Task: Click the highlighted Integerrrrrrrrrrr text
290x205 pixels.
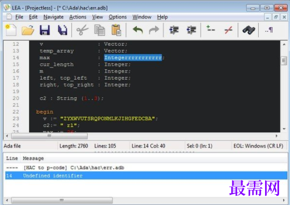Action: pyautogui.click(x=133, y=57)
